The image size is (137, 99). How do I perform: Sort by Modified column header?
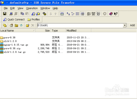[78, 31]
